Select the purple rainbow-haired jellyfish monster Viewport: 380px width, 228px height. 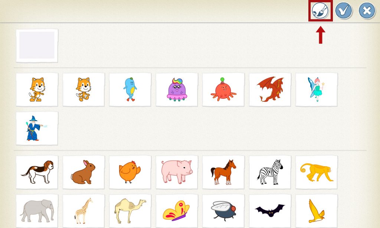(177, 89)
